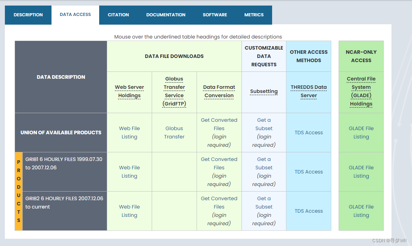Open GLADE File Listing for Union of Available Products
Image resolution: width=412 pixels, height=246 pixels.
[361, 133]
